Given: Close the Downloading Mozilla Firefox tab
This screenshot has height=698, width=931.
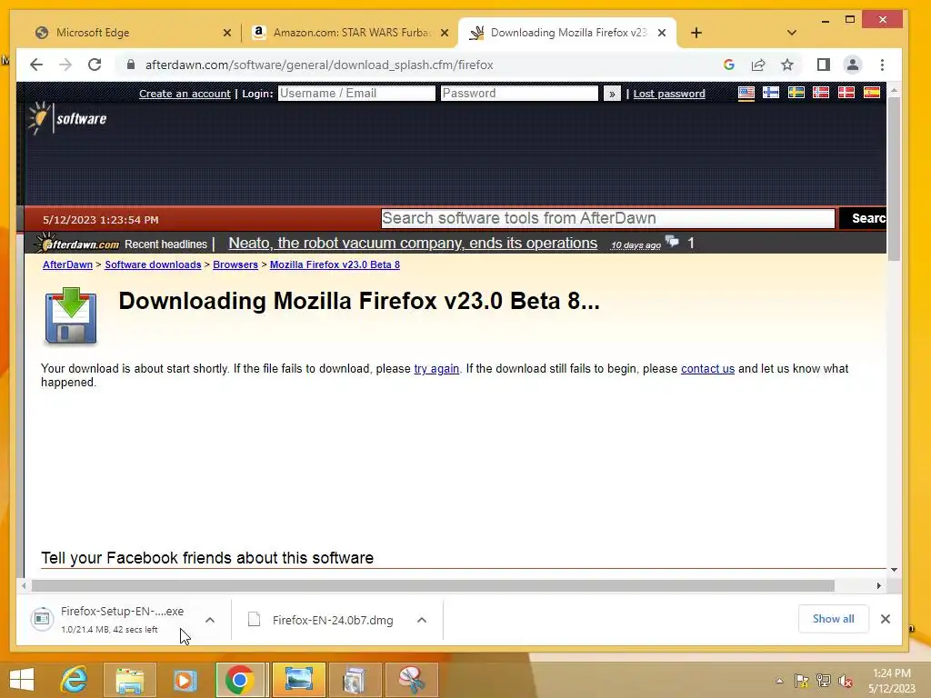Looking at the screenshot, I should [662, 33].
